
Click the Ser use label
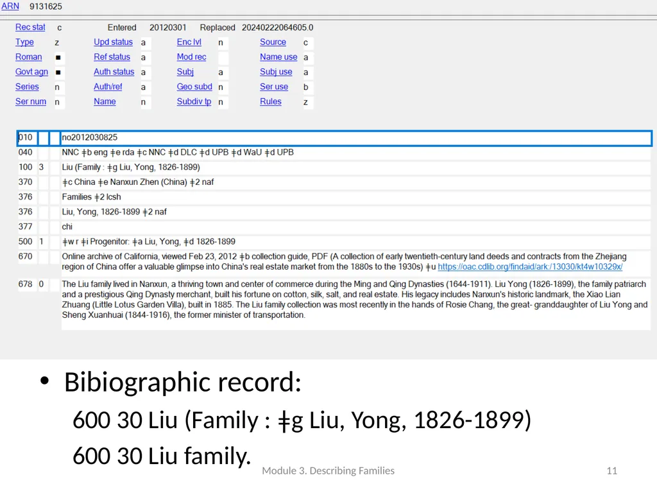click(x=274, y=87)
